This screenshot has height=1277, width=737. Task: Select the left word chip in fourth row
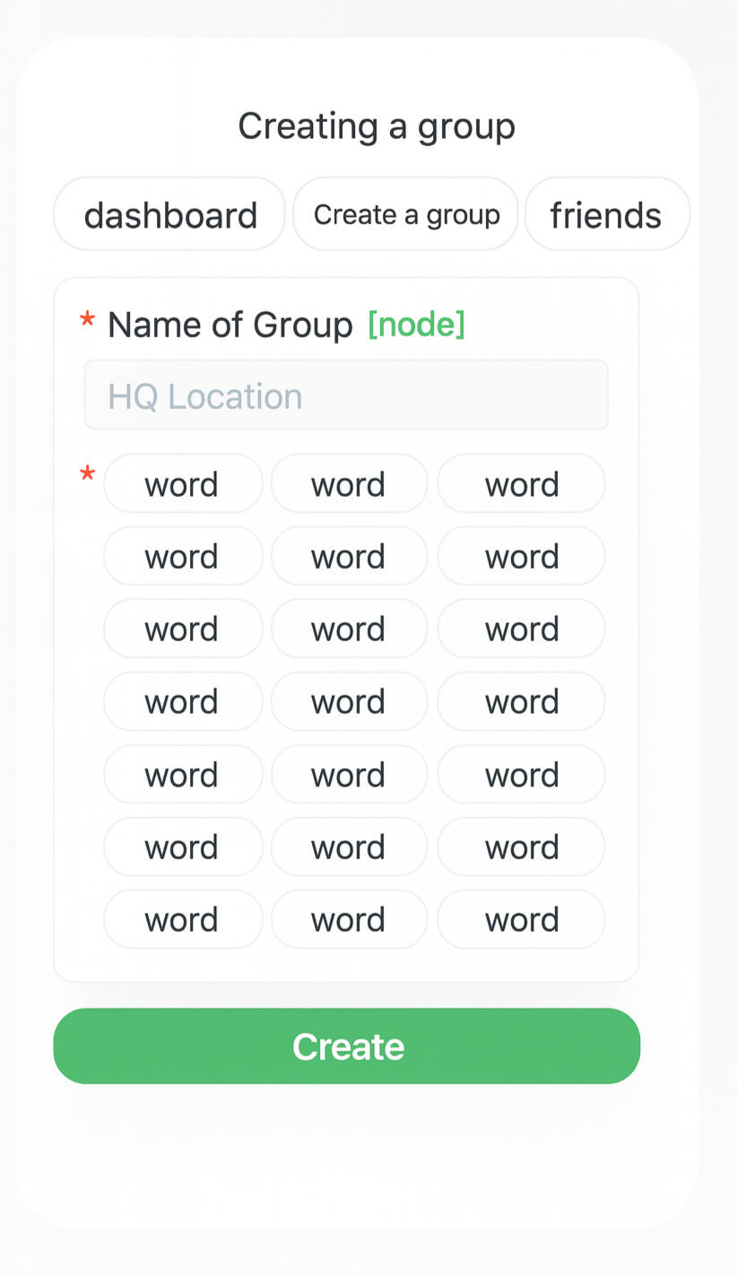[x=183, y=701]
